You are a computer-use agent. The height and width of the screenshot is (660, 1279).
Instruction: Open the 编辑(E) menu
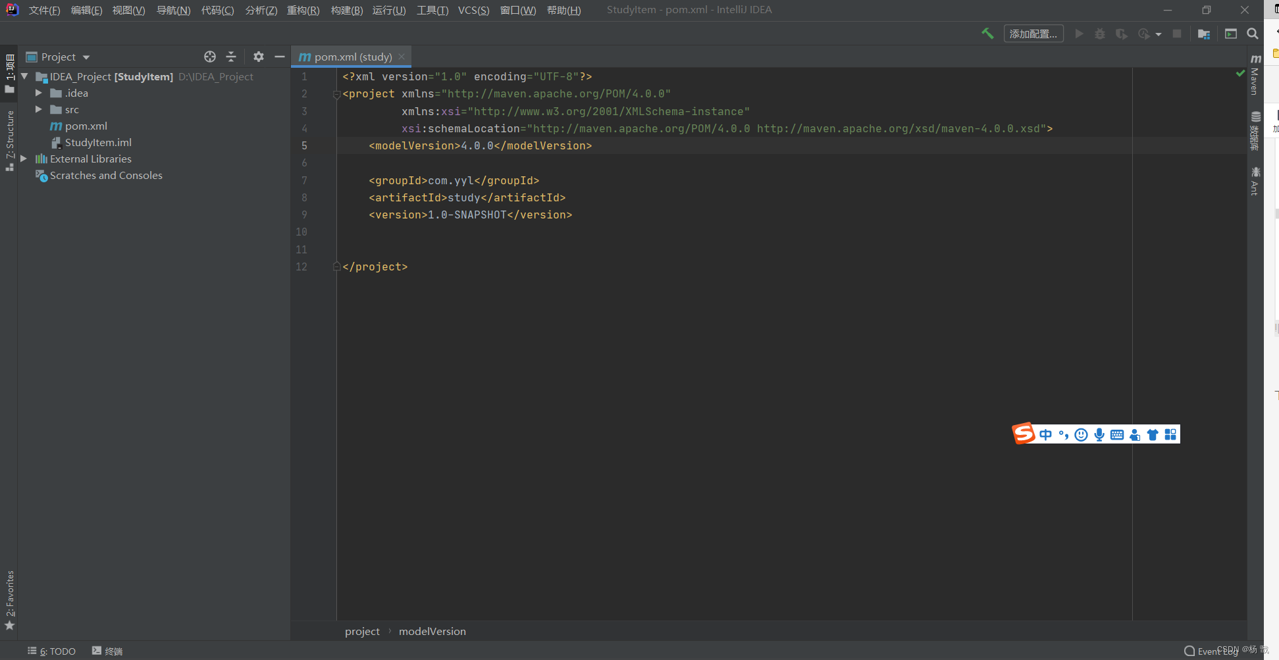(86, 10)
